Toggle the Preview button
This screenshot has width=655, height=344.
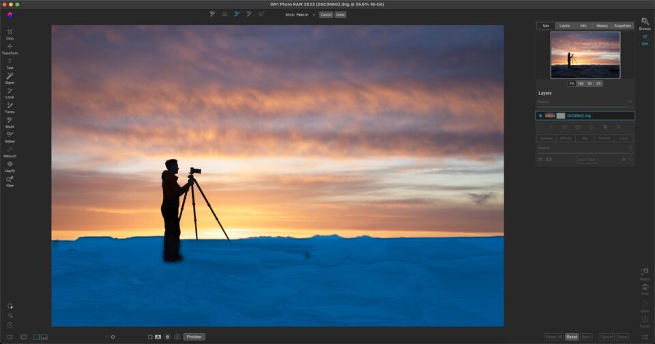click(x=194, y=336)
